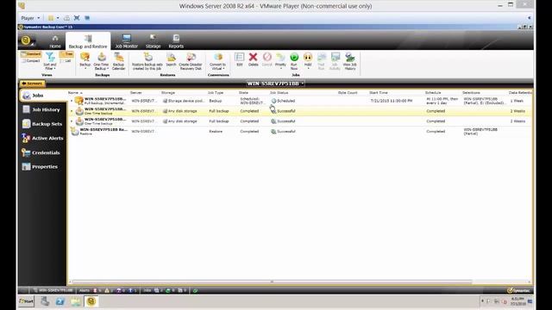Image resolution: width=552 pixels, height=310 pixels.
Task: Expand the highlighted One-Time backup job row
Action: 72,111
